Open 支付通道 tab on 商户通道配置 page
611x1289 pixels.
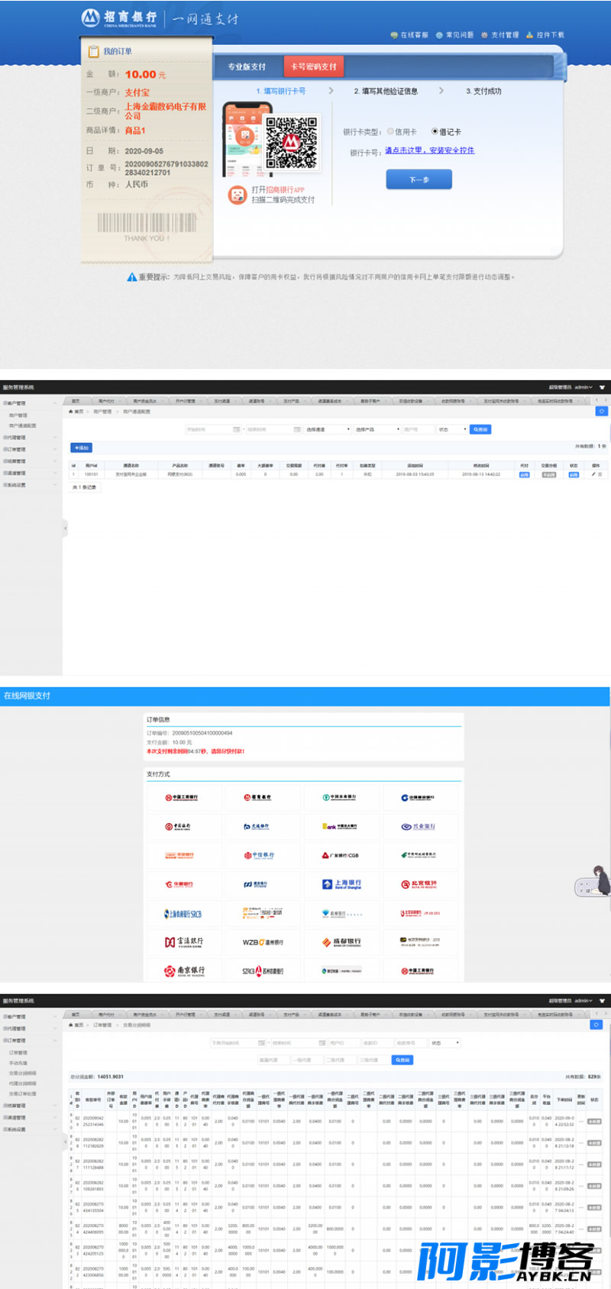(221, 401)
